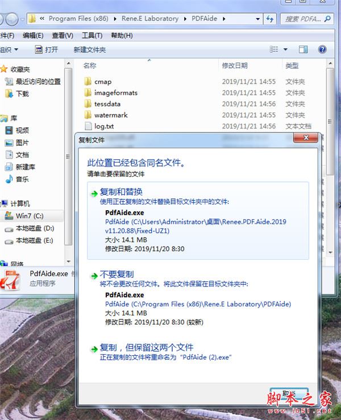Click the file list vertical scrollbar
Image resolution: width=341 pixels, height=420 pixels.
330,122
